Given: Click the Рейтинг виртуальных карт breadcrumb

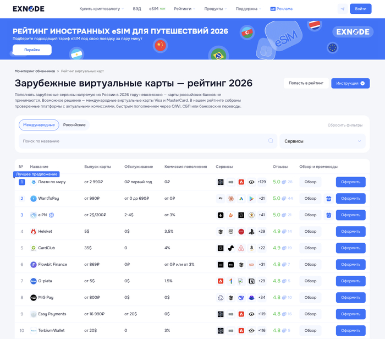Looking at the screenshot, I should click(82, 71).
